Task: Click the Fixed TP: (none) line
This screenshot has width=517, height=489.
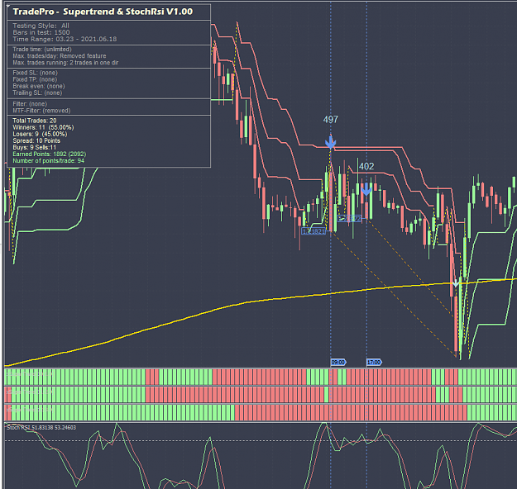Action: pos(35,79)
